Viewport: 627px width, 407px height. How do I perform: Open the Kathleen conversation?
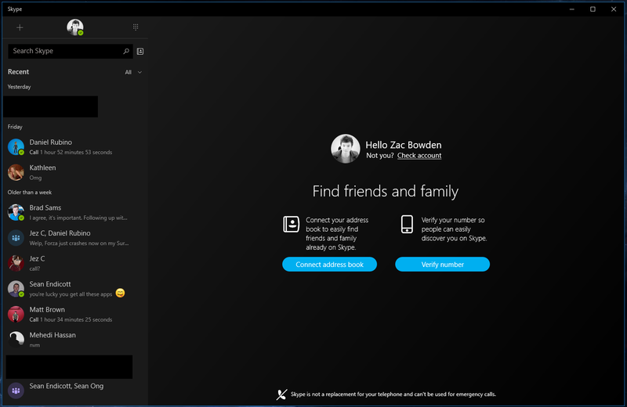click(x=75, y=172)
